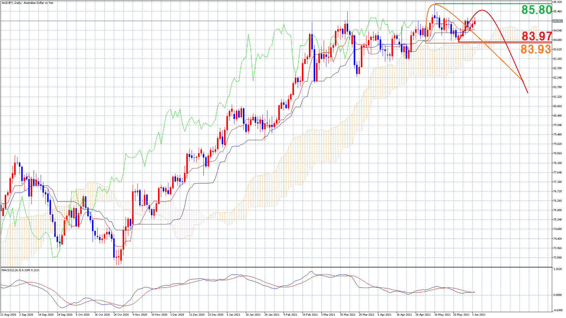
Task: Select the peak of the red arc
Action: click(482, 10)
